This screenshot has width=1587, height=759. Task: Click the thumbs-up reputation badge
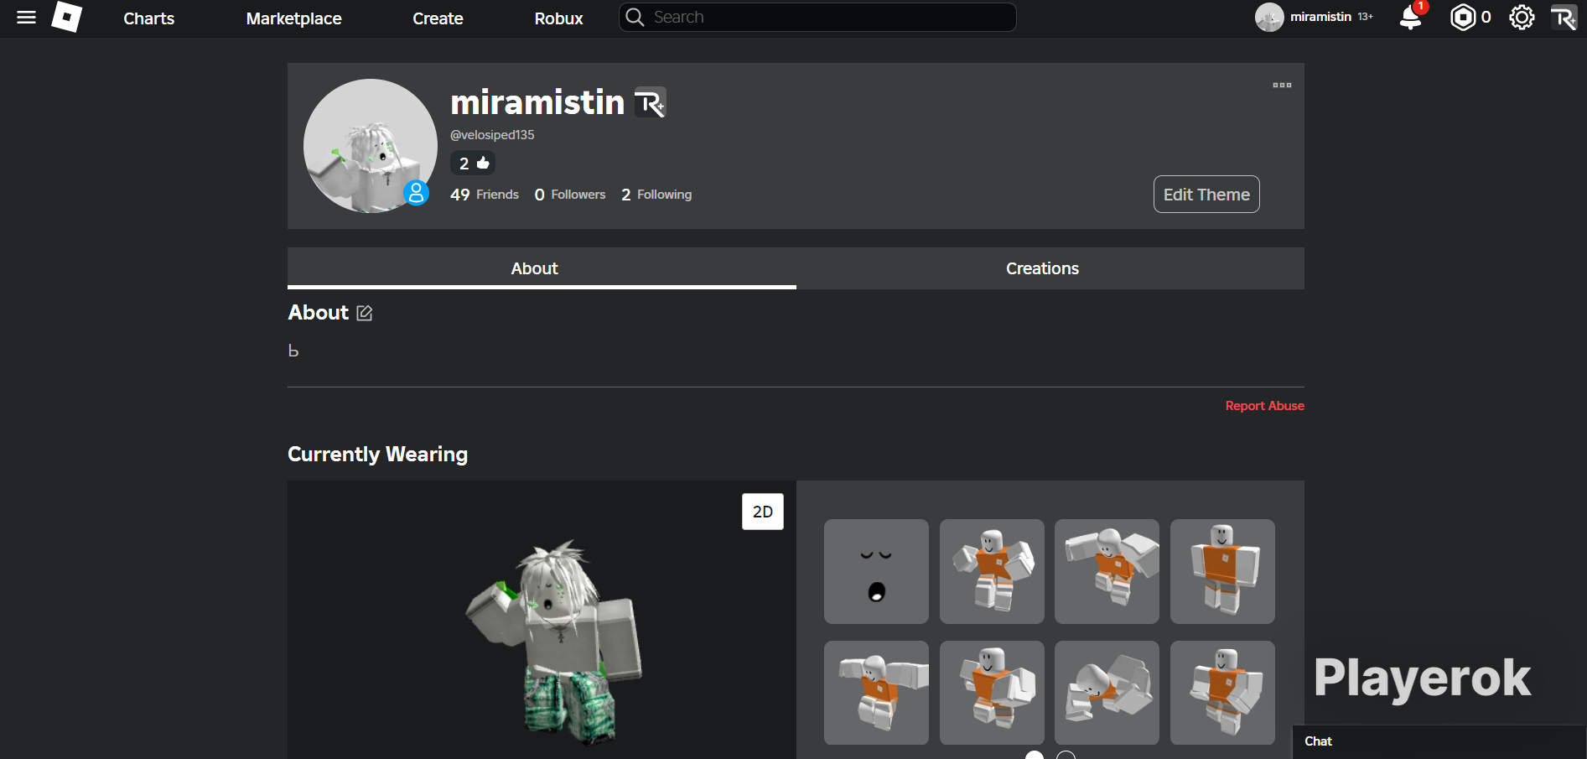coord(473,164)
